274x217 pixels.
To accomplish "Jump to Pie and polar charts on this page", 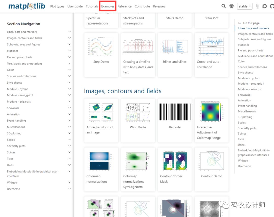I will (x=250, y=50).
